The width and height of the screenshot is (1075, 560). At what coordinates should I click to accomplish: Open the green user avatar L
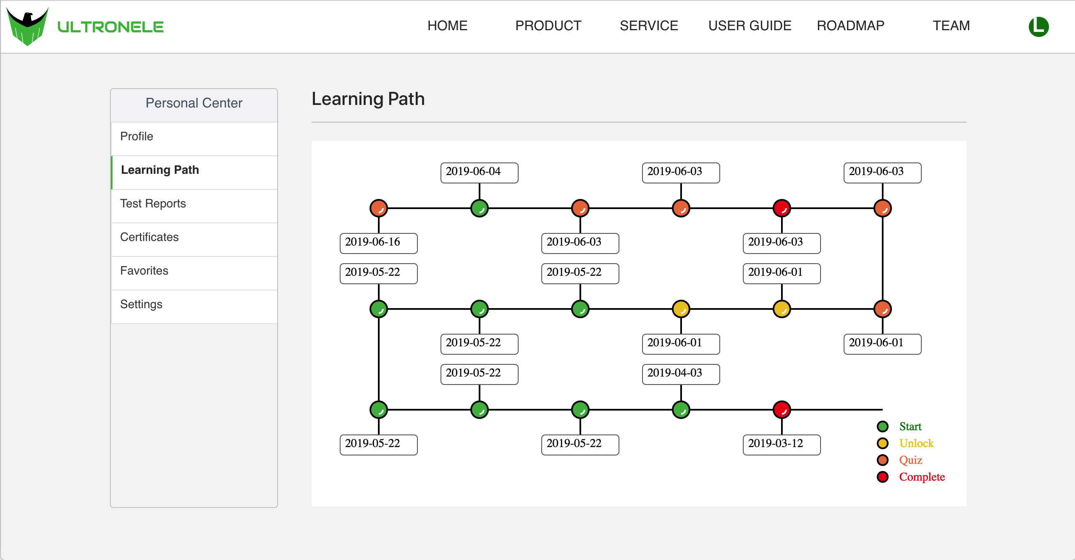[1038, 26]
